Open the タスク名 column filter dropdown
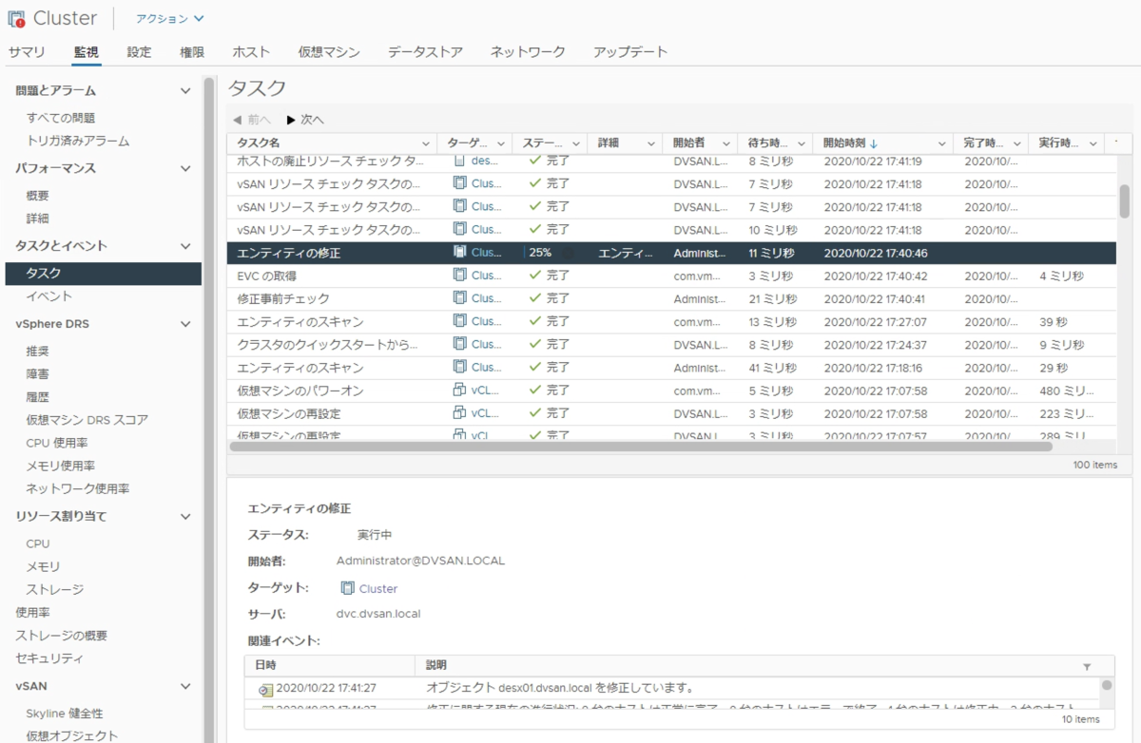The image size is (1141, 743). point(425,143)
